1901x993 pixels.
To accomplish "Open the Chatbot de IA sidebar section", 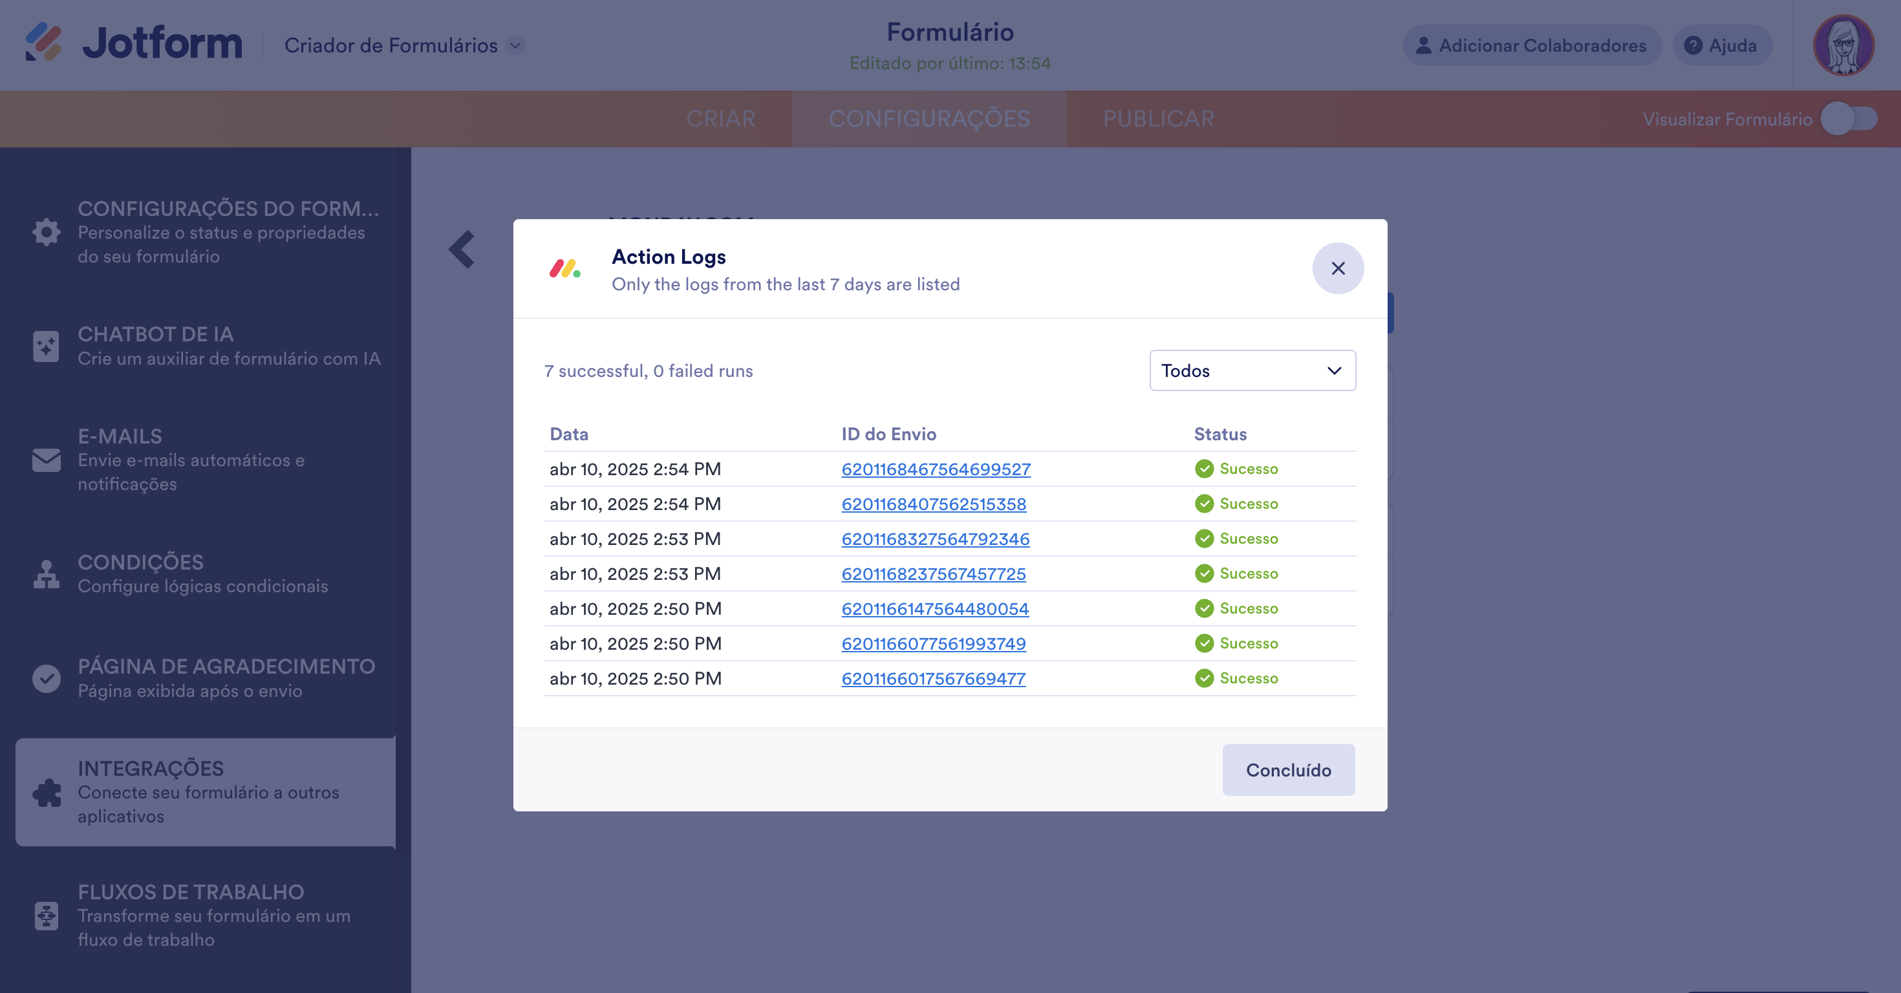I will 205,346.
